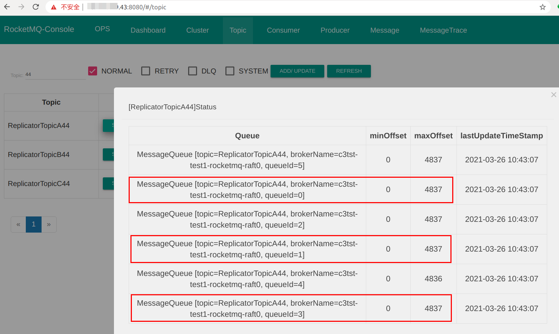This screenshot has width=559, height=334.
Task: Enable the SYSTEM topic filter
Action: (230, 71)
